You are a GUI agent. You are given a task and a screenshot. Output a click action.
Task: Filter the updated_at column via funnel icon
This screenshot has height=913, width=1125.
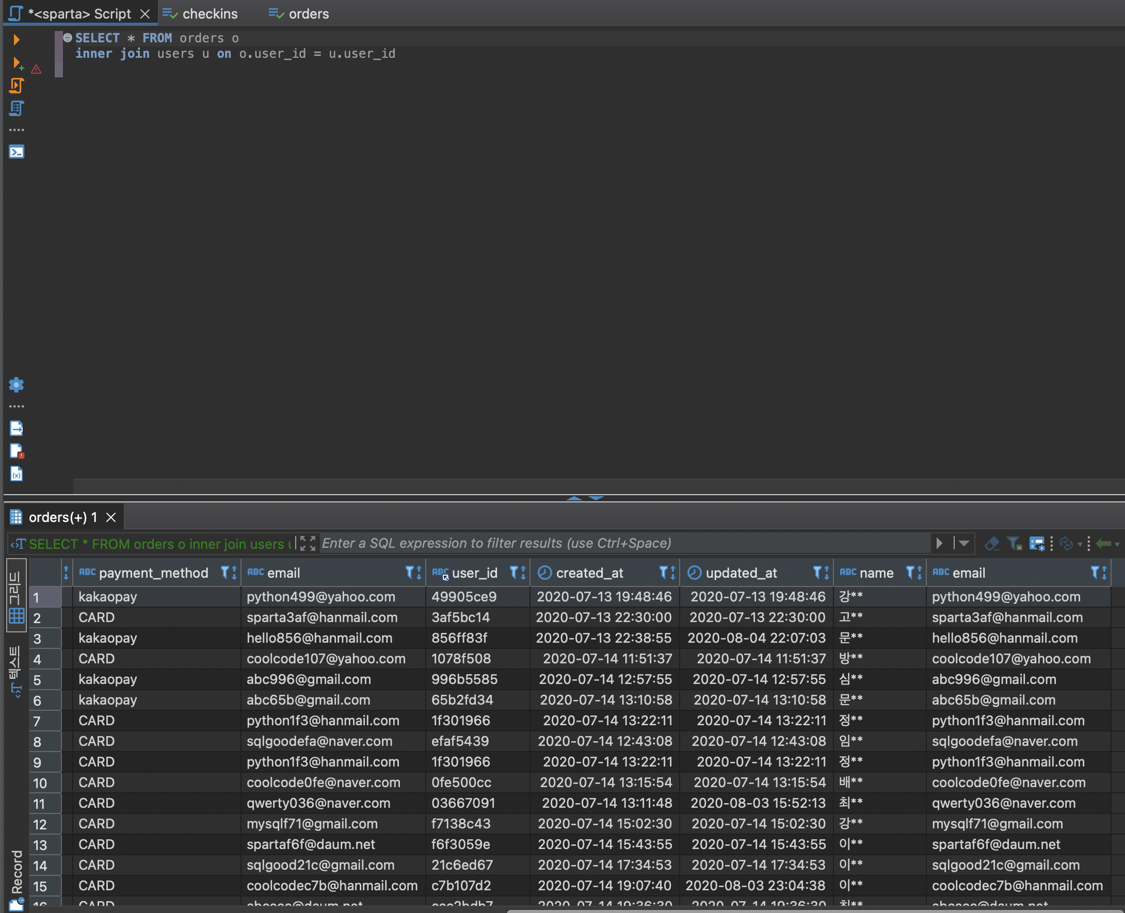tap(817, 572)
